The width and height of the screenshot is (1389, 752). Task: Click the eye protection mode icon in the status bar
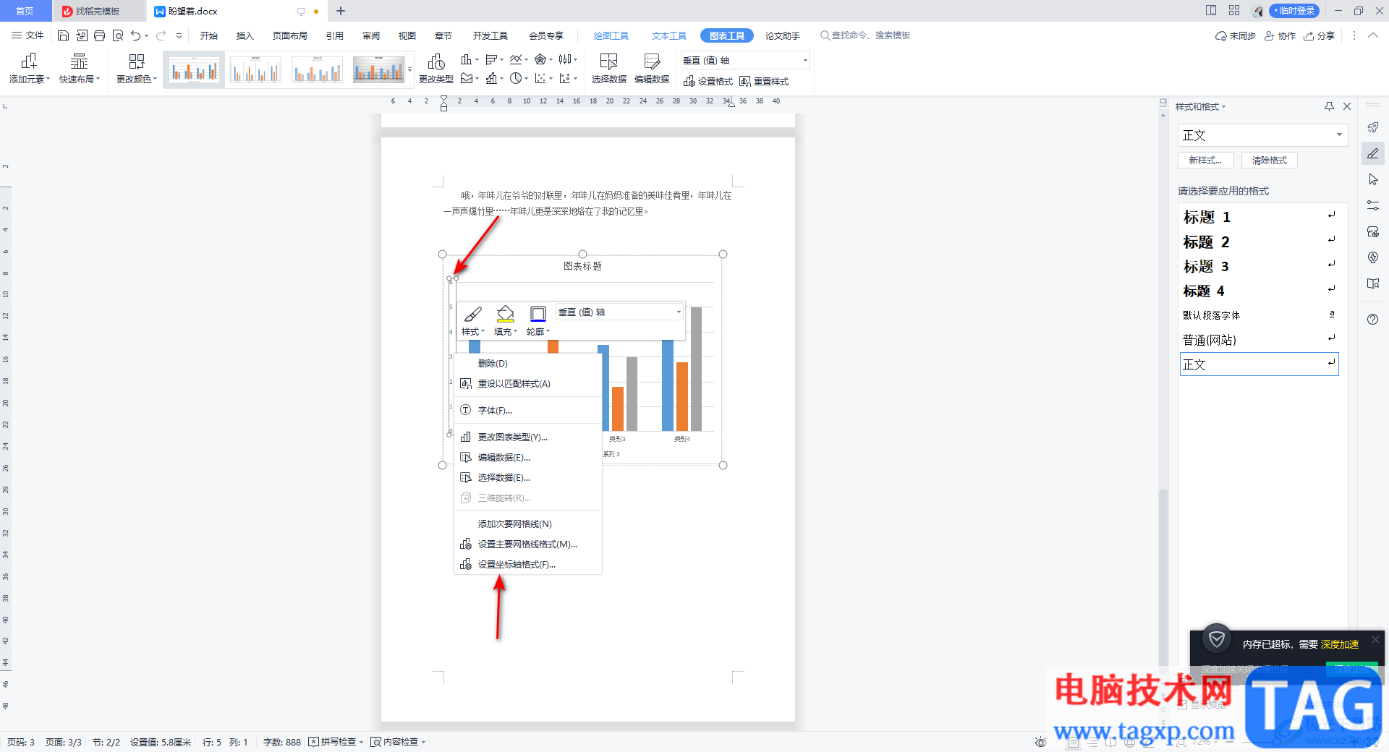(x=1040, y=742)
